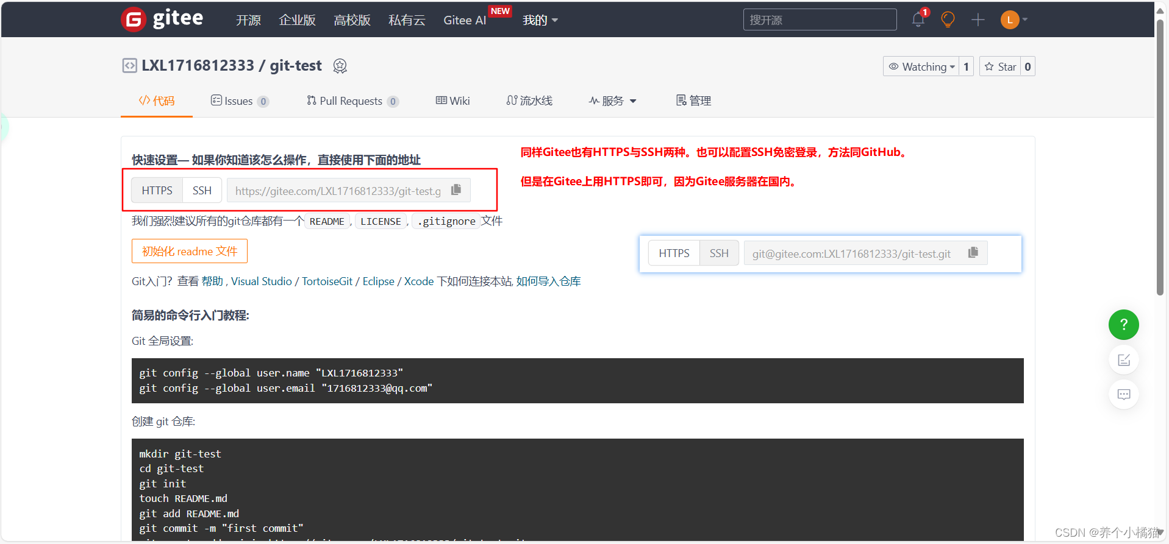Click the git@gitee.com SSH URL field
The image size is (1169, 544).
(x=852, y=253)
